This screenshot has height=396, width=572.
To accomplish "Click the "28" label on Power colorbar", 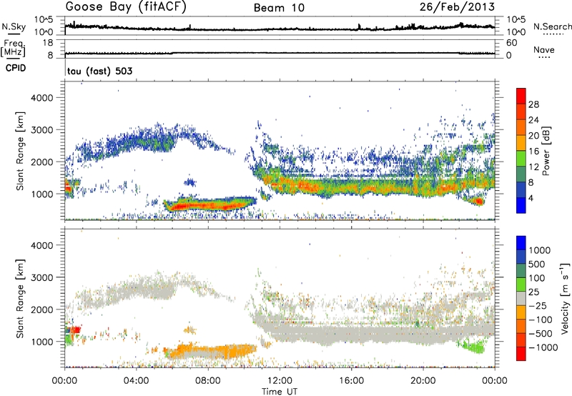I will (x=533, y=104).
